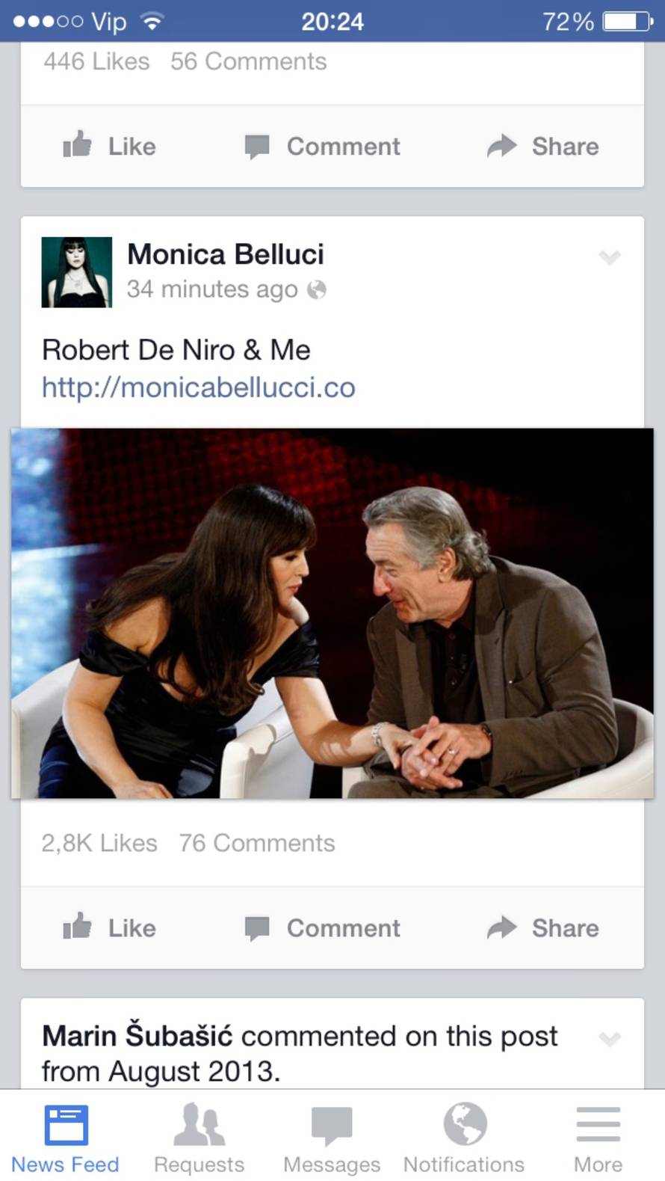Image resolution: width=665 pixels, height=1181 pixels.
Task: Open Notifications globe tab
Action: [x=464, y=1137]
